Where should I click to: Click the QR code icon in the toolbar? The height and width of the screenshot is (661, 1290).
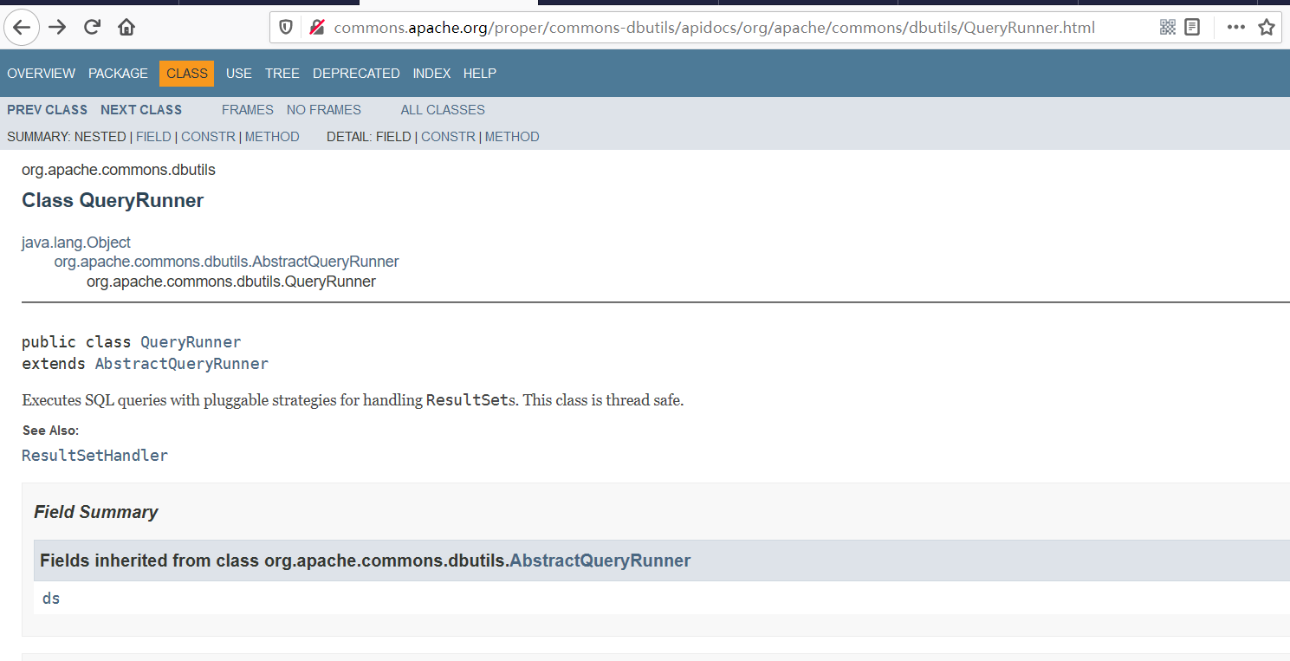(x=1168, y=27)
